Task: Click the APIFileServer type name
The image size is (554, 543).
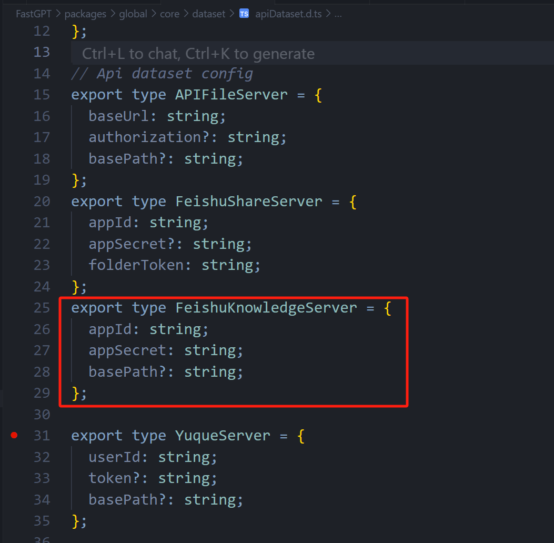Action: 231,95
